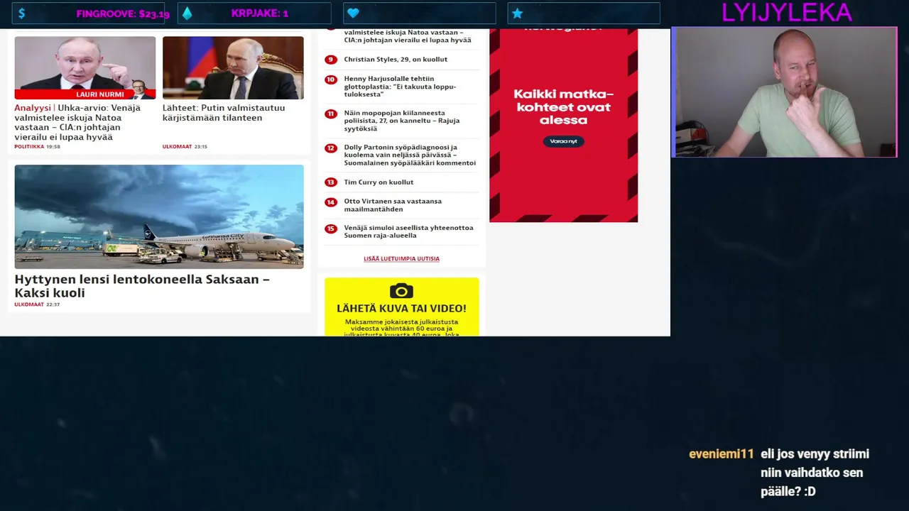Click 'ULKOMAAT' label under Hyttynen article
909x511 pixels.
click(x=29, y=304)
